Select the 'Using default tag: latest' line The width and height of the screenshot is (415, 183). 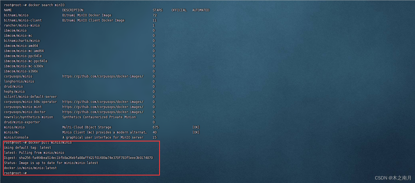(27, 148)
